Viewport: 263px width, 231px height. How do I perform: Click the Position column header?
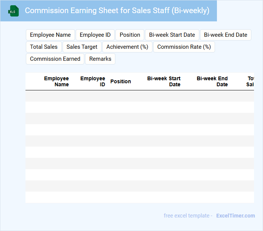coord(121,81)
